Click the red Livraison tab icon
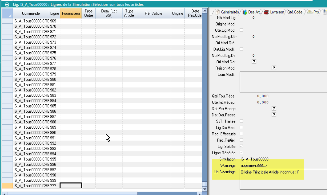The height and width of the screenshot is (195, 327). coord(266,12)
